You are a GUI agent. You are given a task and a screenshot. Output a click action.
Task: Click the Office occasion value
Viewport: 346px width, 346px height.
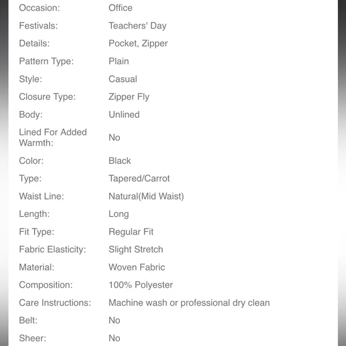[x=121, y=8]
